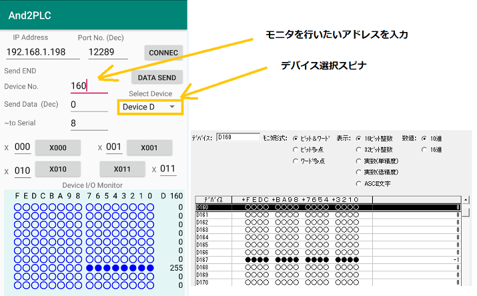Select the D161 row in device table
The height and width of the screenshot is (296, 477).
pos(328,215)
